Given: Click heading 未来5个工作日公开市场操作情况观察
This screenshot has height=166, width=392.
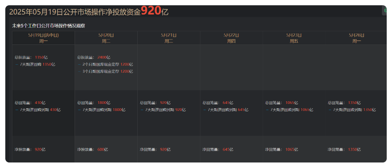Looking at the screenshot, I should tap(49, 26).
